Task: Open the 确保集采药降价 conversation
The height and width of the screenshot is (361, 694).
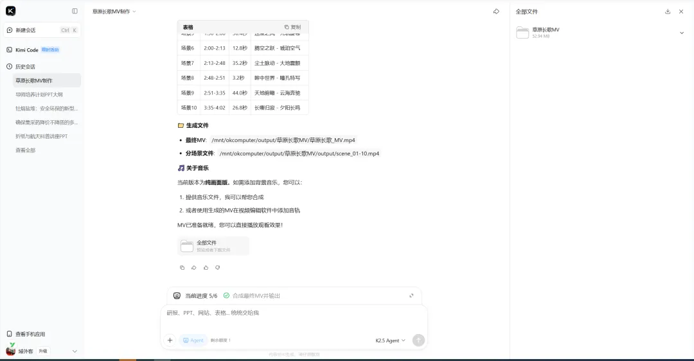Action: click(46, 122)
